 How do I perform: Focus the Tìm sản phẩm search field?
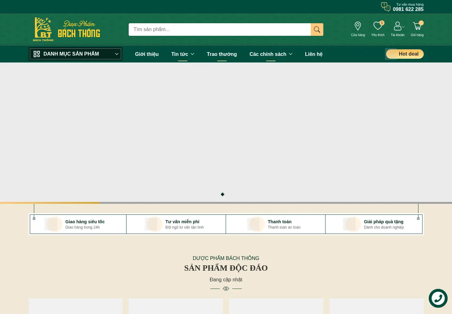pyautogui.click(x=220, y=30)
